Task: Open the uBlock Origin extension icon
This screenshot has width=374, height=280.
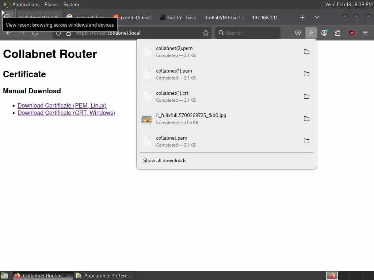Action: point(351,32)
